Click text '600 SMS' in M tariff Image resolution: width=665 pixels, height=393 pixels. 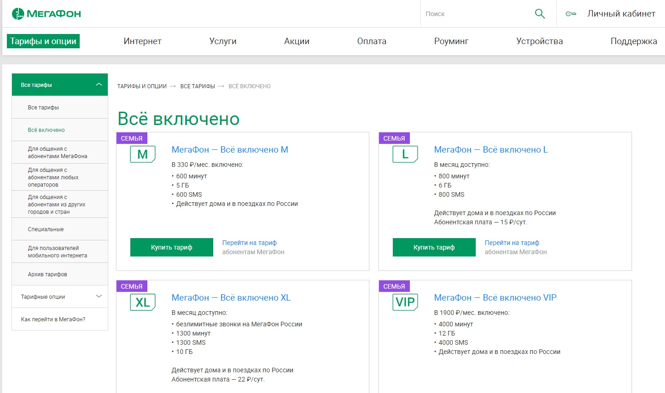[x=189, y=194]
